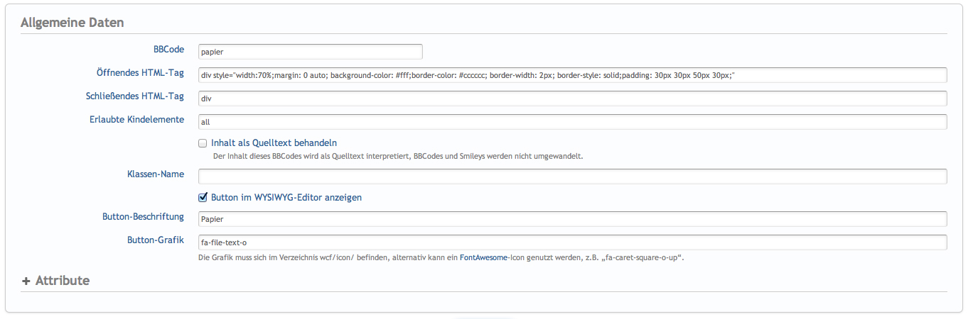Click the Button im WYSIWYG-Editor anzeigen label text
The image size is (968, 319).
[286, 198]
